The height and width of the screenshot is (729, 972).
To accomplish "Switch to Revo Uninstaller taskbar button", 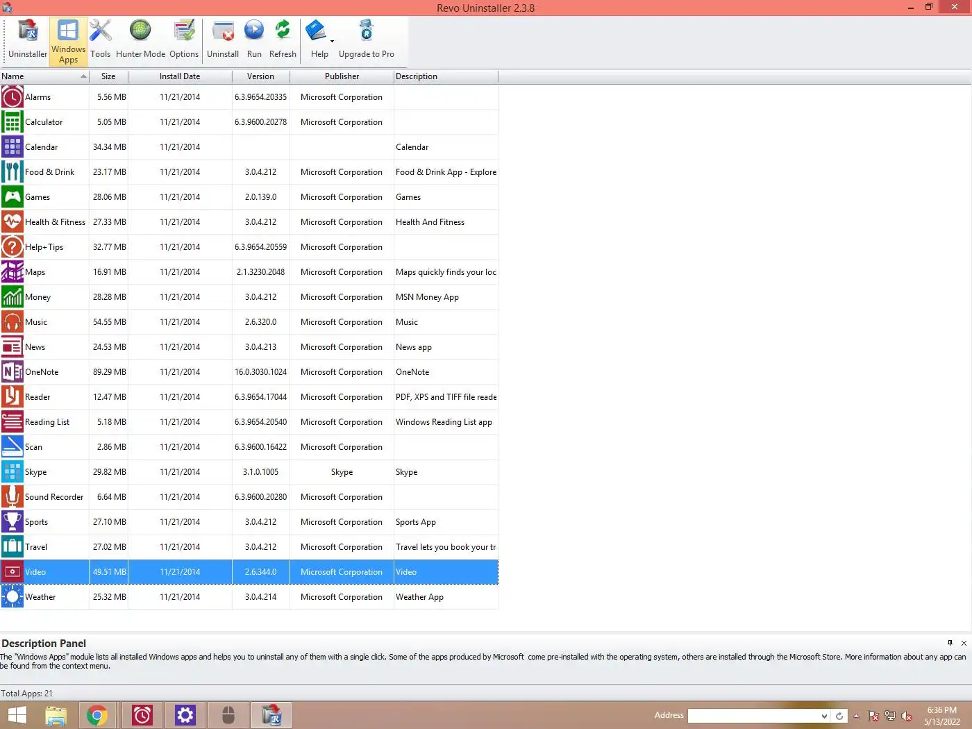I will [271, 715].
